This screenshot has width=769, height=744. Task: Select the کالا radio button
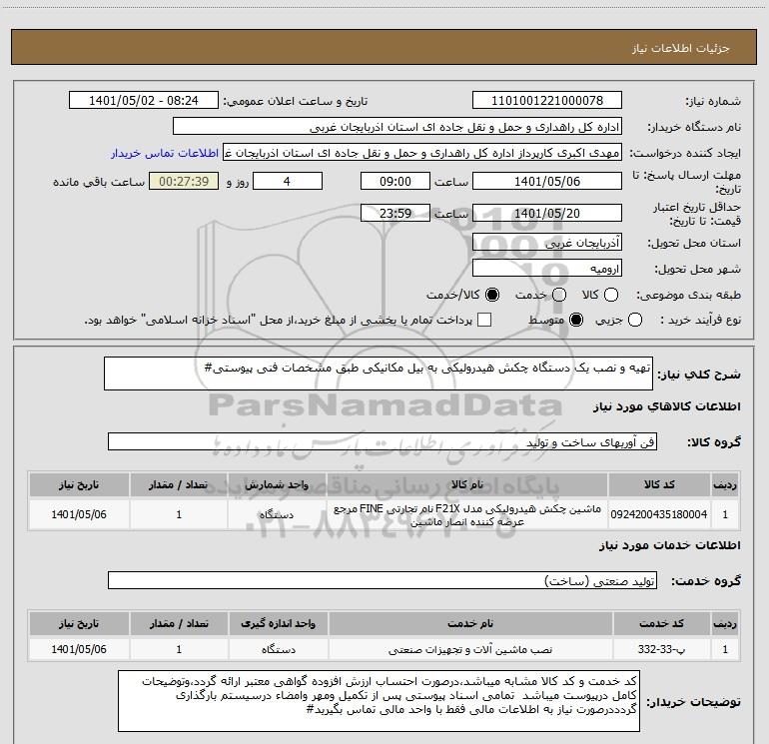611,295
